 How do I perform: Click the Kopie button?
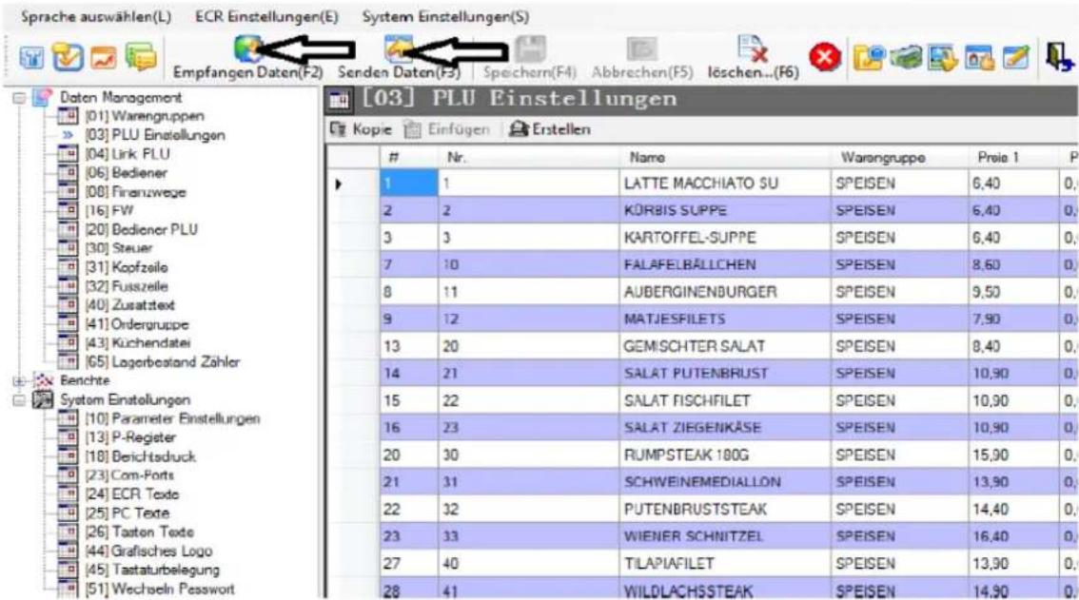(361, 128)
